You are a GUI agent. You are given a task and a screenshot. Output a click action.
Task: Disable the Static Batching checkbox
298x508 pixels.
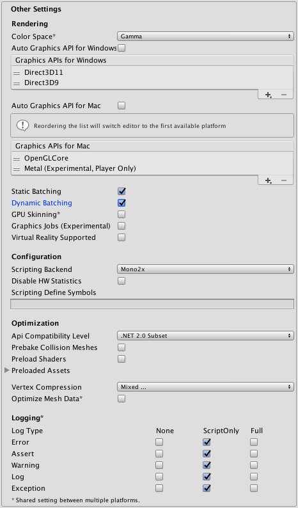[x=122, y=191]
